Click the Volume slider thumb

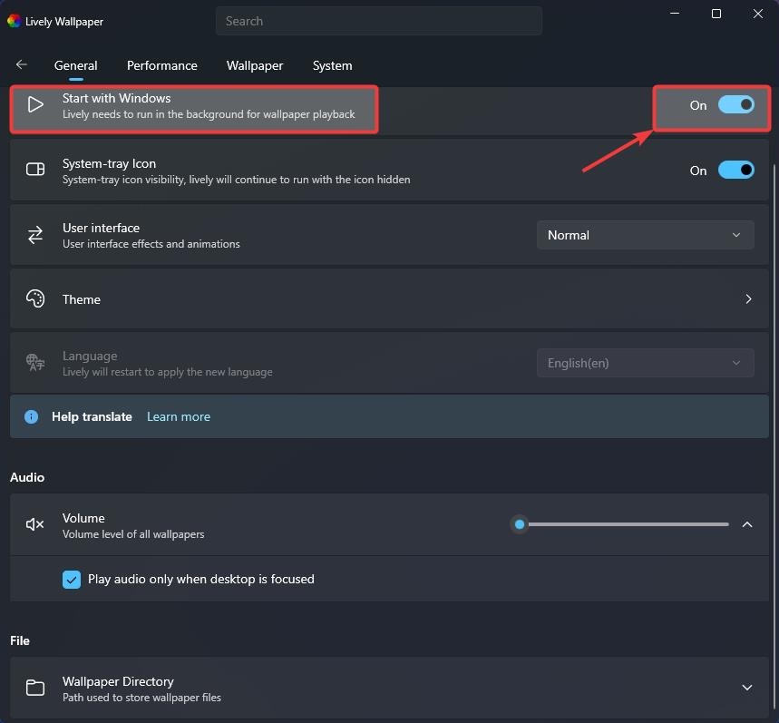(x=520, y=524)
